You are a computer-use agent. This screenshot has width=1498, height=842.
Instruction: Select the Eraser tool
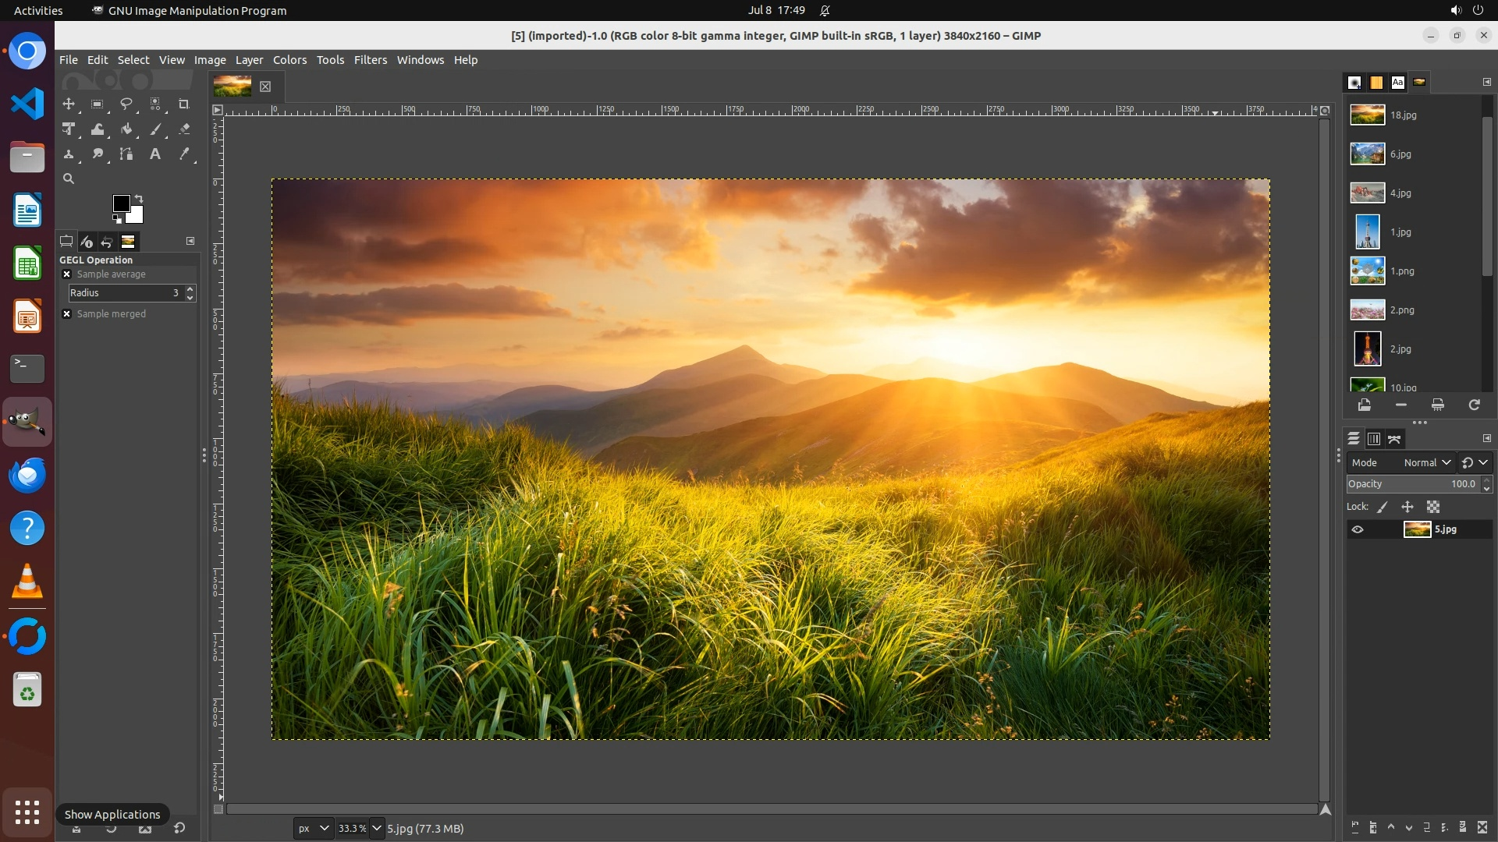[184, 129]
